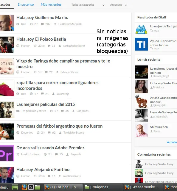
Task: Click the Humor smiley icon on Virgo de Taringa post
Action: click(x=18, y=72)
